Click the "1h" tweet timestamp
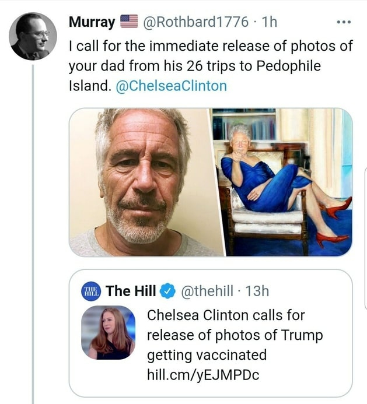 click(270, 23)
